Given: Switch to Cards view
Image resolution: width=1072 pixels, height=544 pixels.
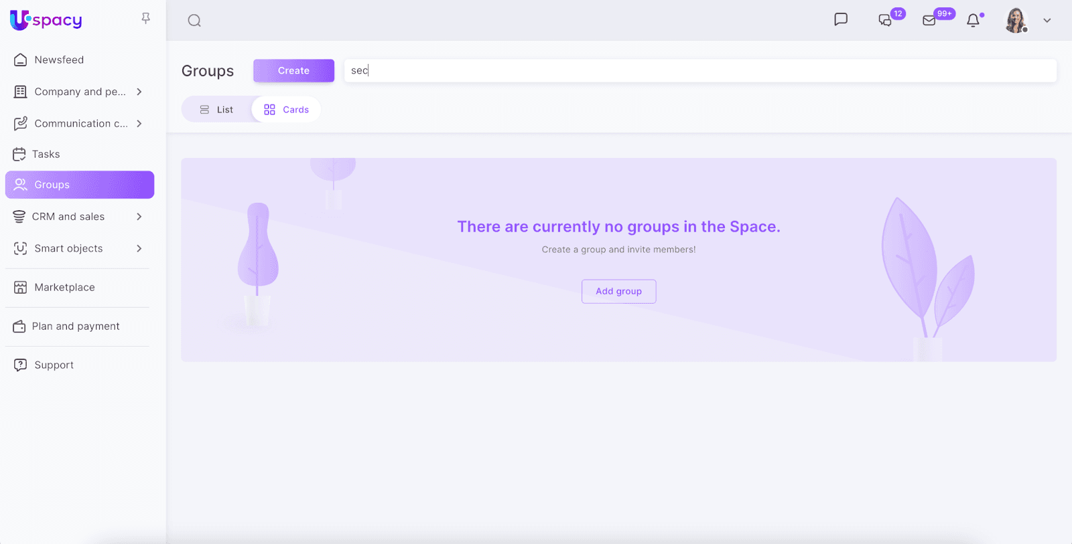Looking at the screenshot, I should point(287,110).
